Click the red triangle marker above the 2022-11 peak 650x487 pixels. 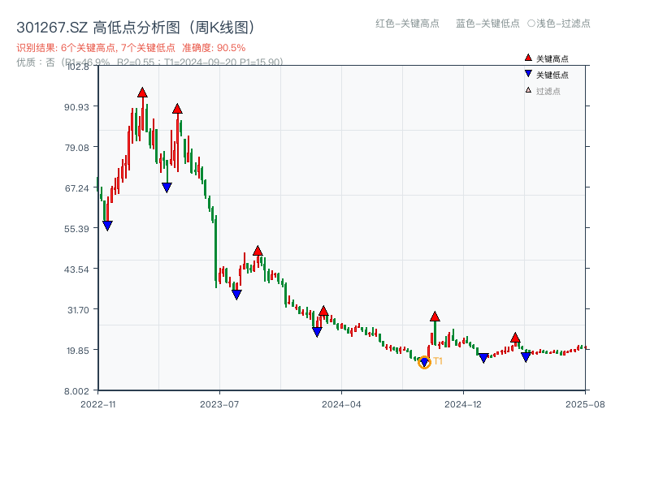tap(143, 94)
